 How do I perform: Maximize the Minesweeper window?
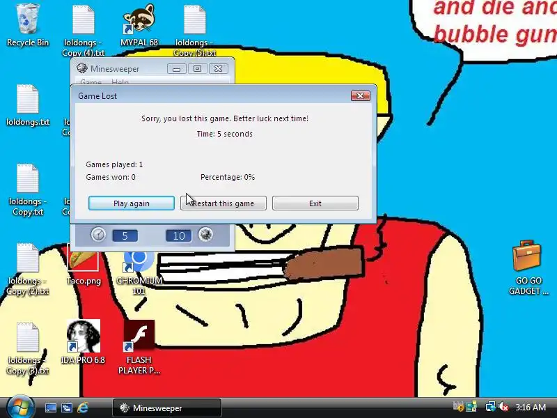click(198, 68)
